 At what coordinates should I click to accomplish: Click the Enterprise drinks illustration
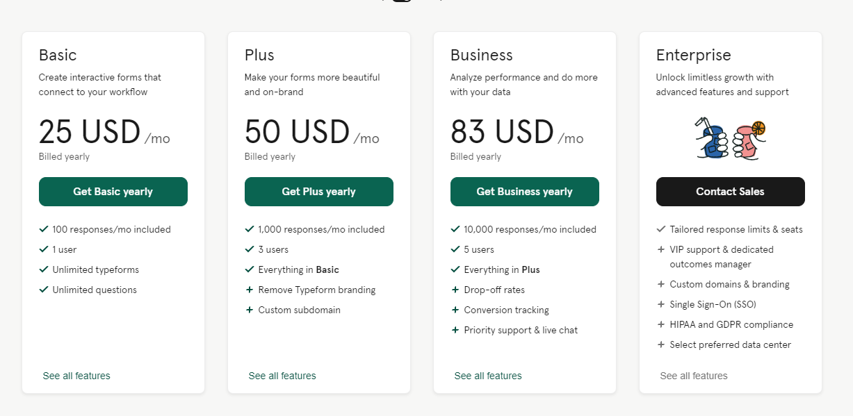click(730, 138)
